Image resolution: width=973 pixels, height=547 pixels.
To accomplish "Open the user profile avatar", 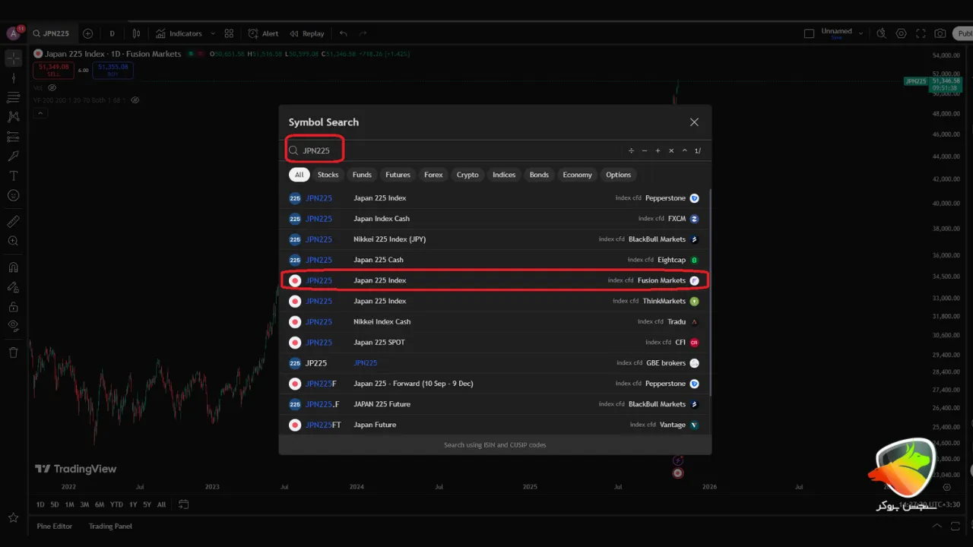I will pyautogui.click(x=14, y=33).
